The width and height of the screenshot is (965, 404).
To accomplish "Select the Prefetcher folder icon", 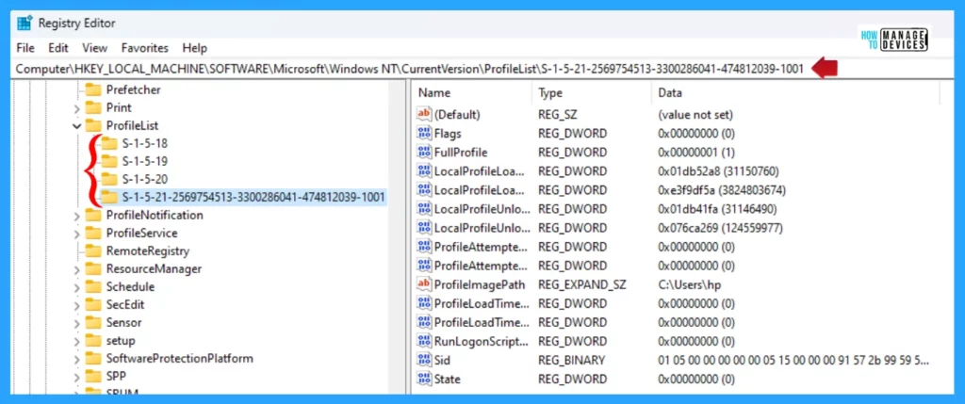I will pyautogui.click(x=93, y=89).
